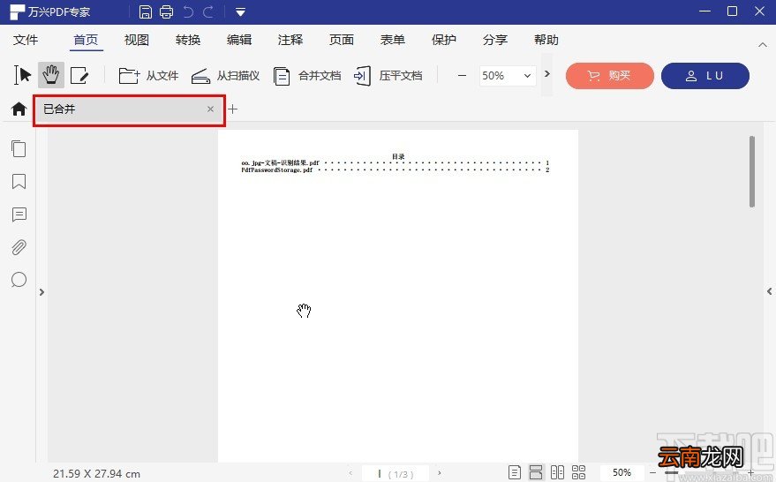Go to the next page arrow
This screenshot has height=482, width=776.
click(439, 473)
